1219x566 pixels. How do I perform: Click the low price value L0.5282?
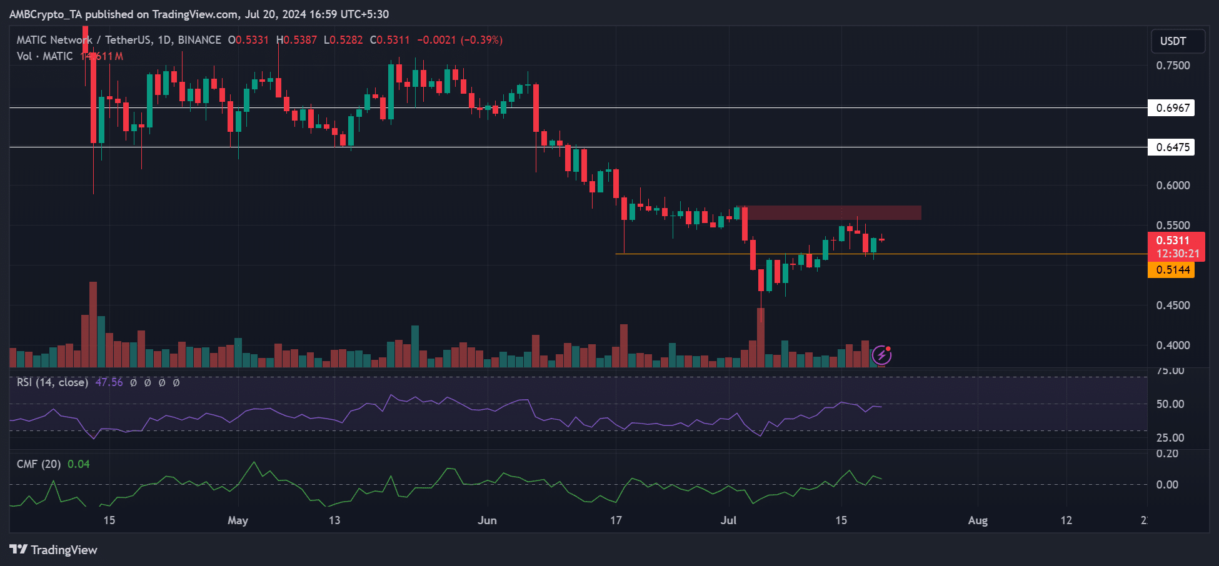[343, 40]
